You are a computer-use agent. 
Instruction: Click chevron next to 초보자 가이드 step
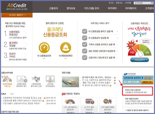point(25,55)
